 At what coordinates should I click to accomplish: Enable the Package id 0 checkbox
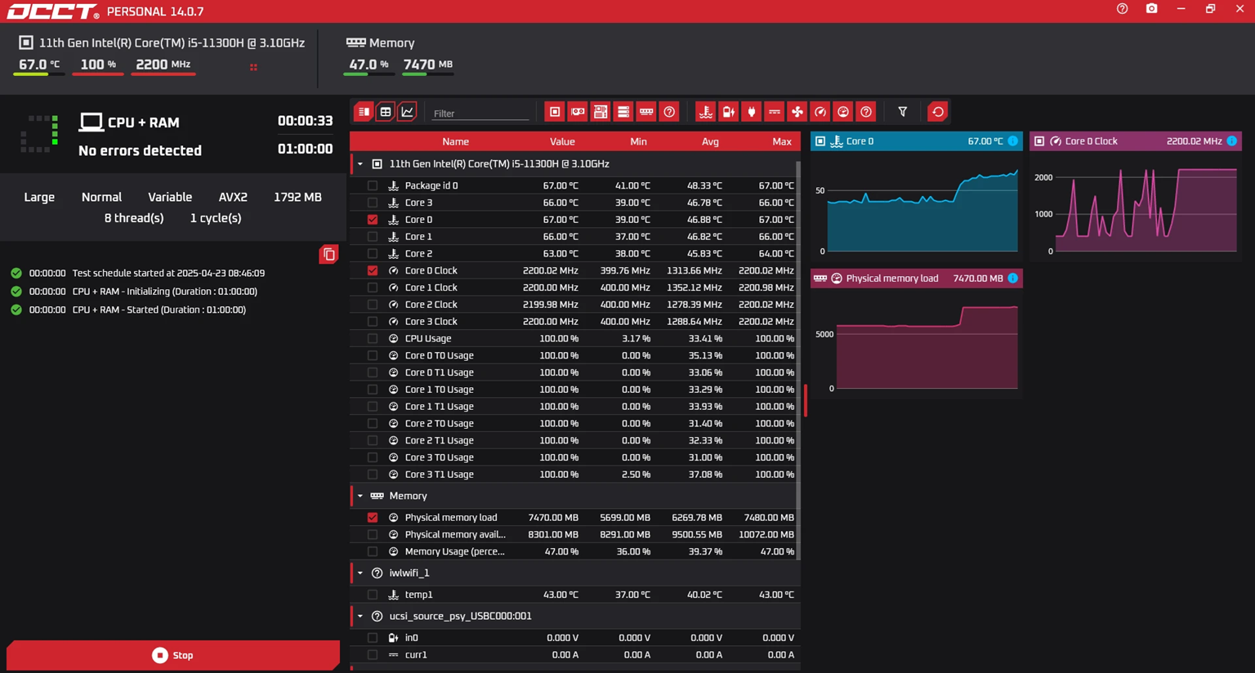click(373, 185)
